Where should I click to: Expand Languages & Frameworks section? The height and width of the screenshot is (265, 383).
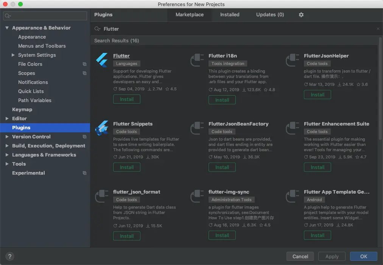click(x=7, y=155)
